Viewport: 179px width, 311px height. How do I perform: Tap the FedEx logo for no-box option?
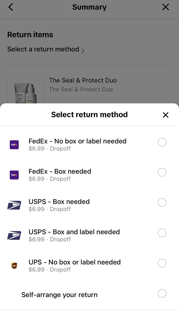tap(14, 145)
